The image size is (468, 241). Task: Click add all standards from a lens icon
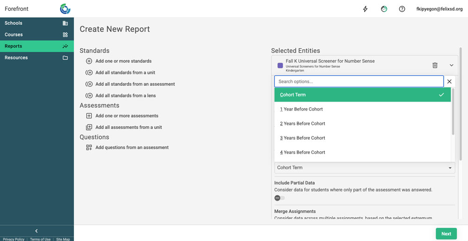[89, 95]
